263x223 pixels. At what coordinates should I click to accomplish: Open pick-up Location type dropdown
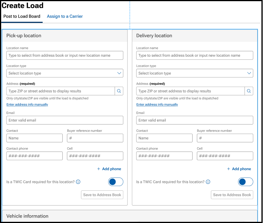(x=65, y=73)
